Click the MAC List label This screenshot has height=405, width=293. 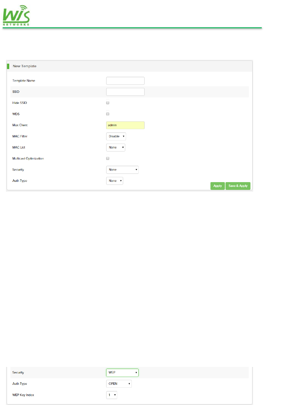click(19, 147)
